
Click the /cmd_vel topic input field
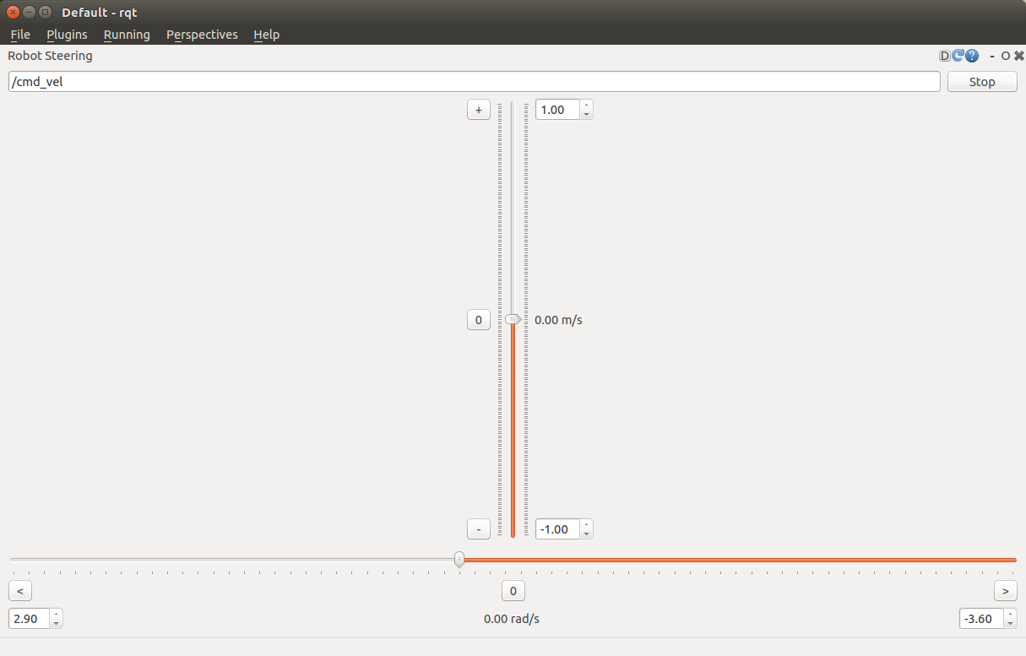[x=473, y=82]
